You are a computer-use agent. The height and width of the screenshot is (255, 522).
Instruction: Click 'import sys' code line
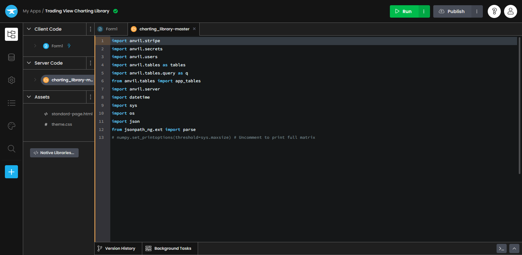124,105
